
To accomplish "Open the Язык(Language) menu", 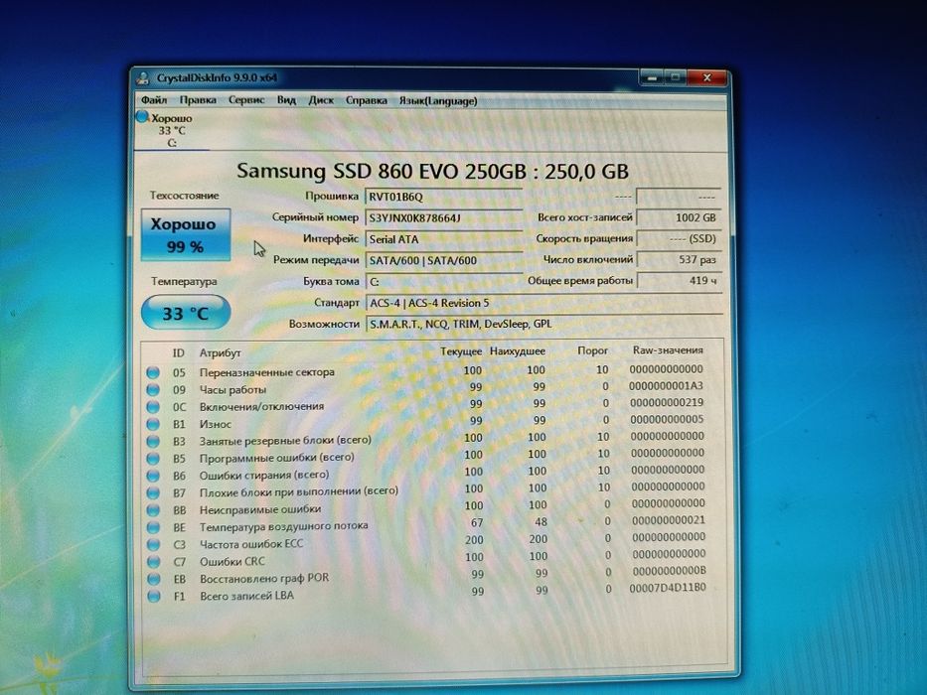I will coord(438,101).
